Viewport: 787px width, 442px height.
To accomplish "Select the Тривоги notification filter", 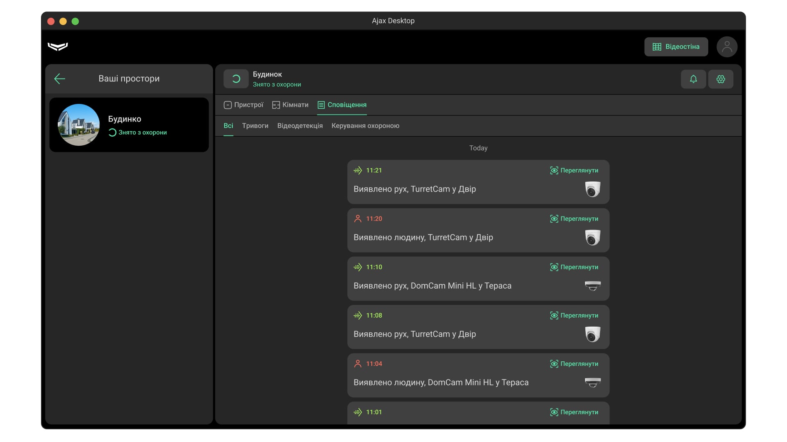I will click(x=255, y=126).
